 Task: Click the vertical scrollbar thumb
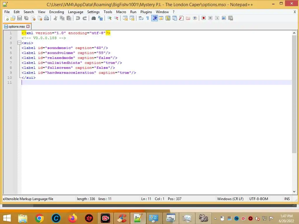tap(294, 94)
